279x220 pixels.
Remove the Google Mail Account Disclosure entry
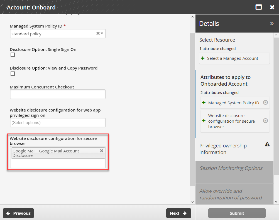point(102,151)
